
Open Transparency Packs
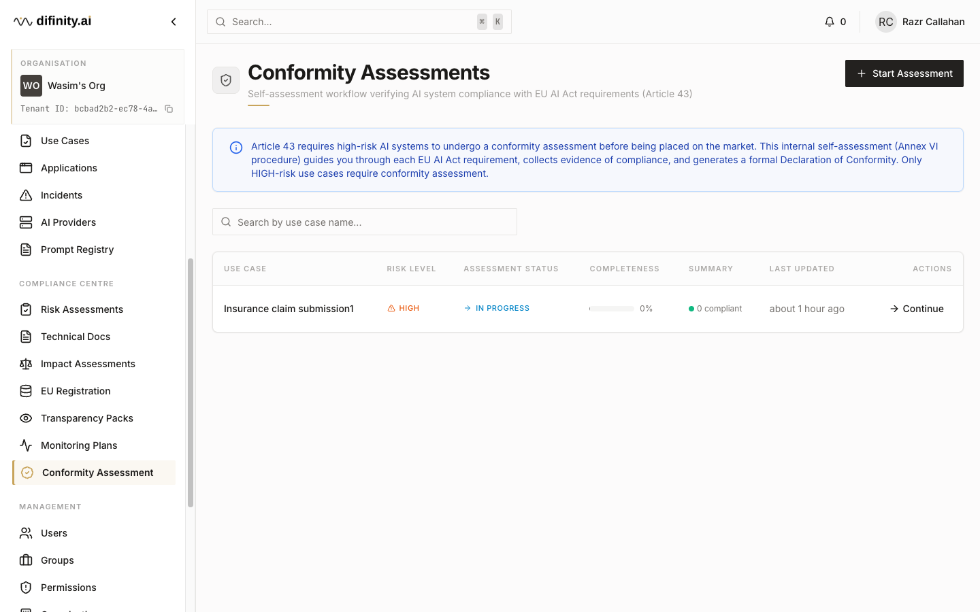coord(94,418)
